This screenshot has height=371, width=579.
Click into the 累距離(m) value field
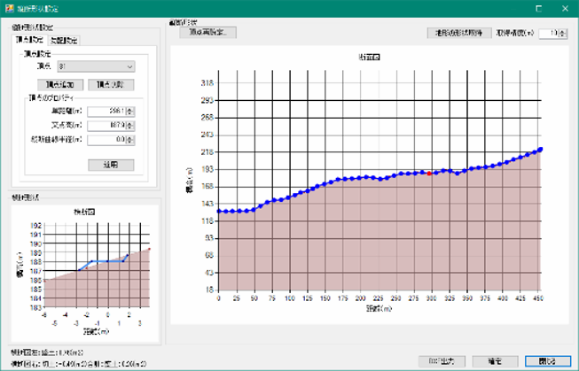click(106, 111)
